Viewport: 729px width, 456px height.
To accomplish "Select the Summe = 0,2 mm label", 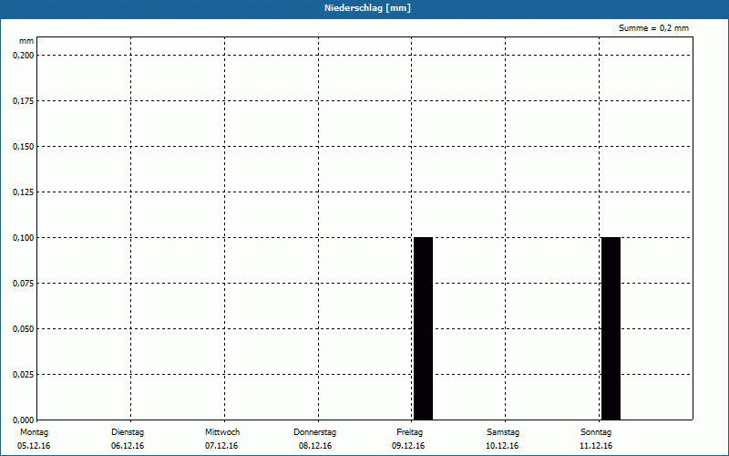I will (653, 28).
